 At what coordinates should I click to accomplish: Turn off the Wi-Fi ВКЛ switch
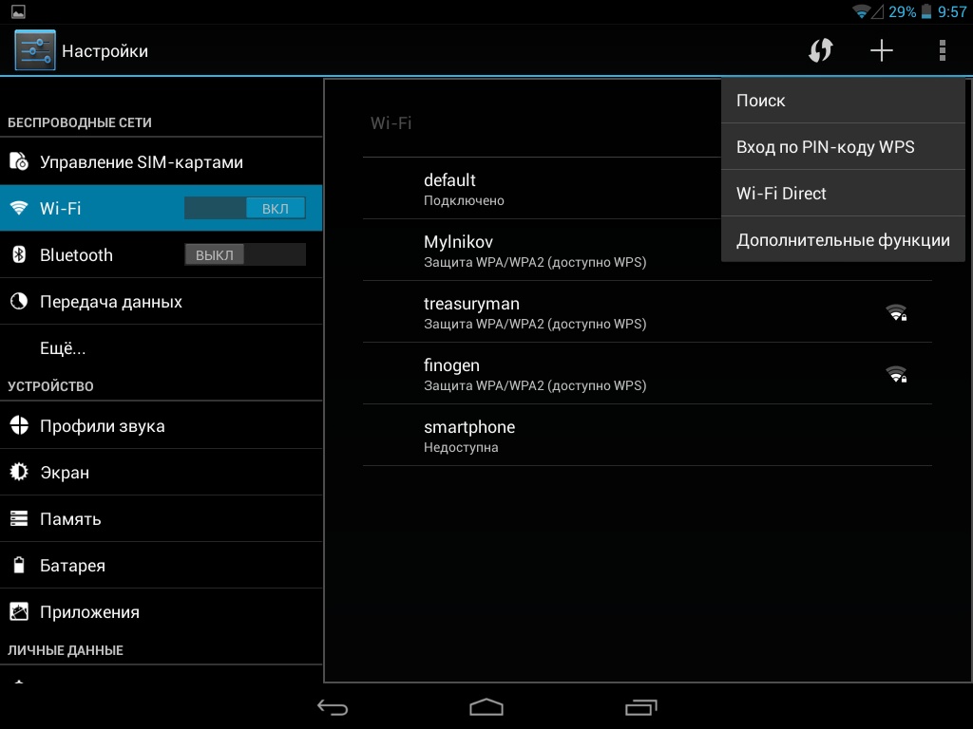tap(245, 208)
